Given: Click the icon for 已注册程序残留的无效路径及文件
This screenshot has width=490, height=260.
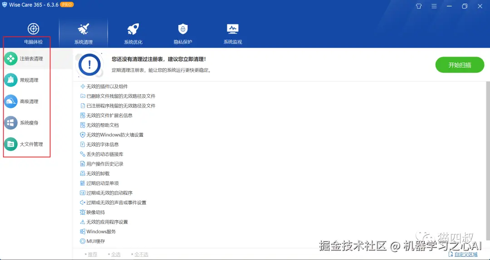Looking at the screenshot, I should point(83,106).
